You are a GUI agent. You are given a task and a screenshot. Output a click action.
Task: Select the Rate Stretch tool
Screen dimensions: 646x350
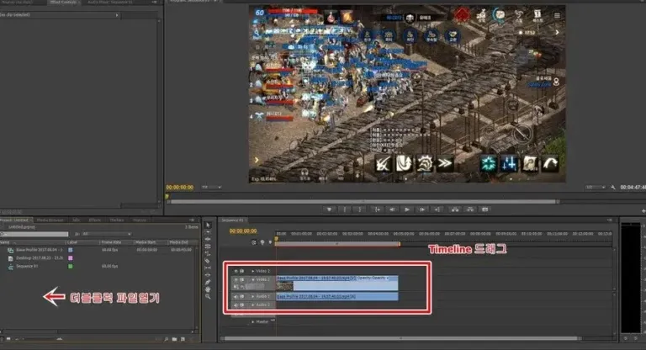pyautogui.click(x=208, y=253)
